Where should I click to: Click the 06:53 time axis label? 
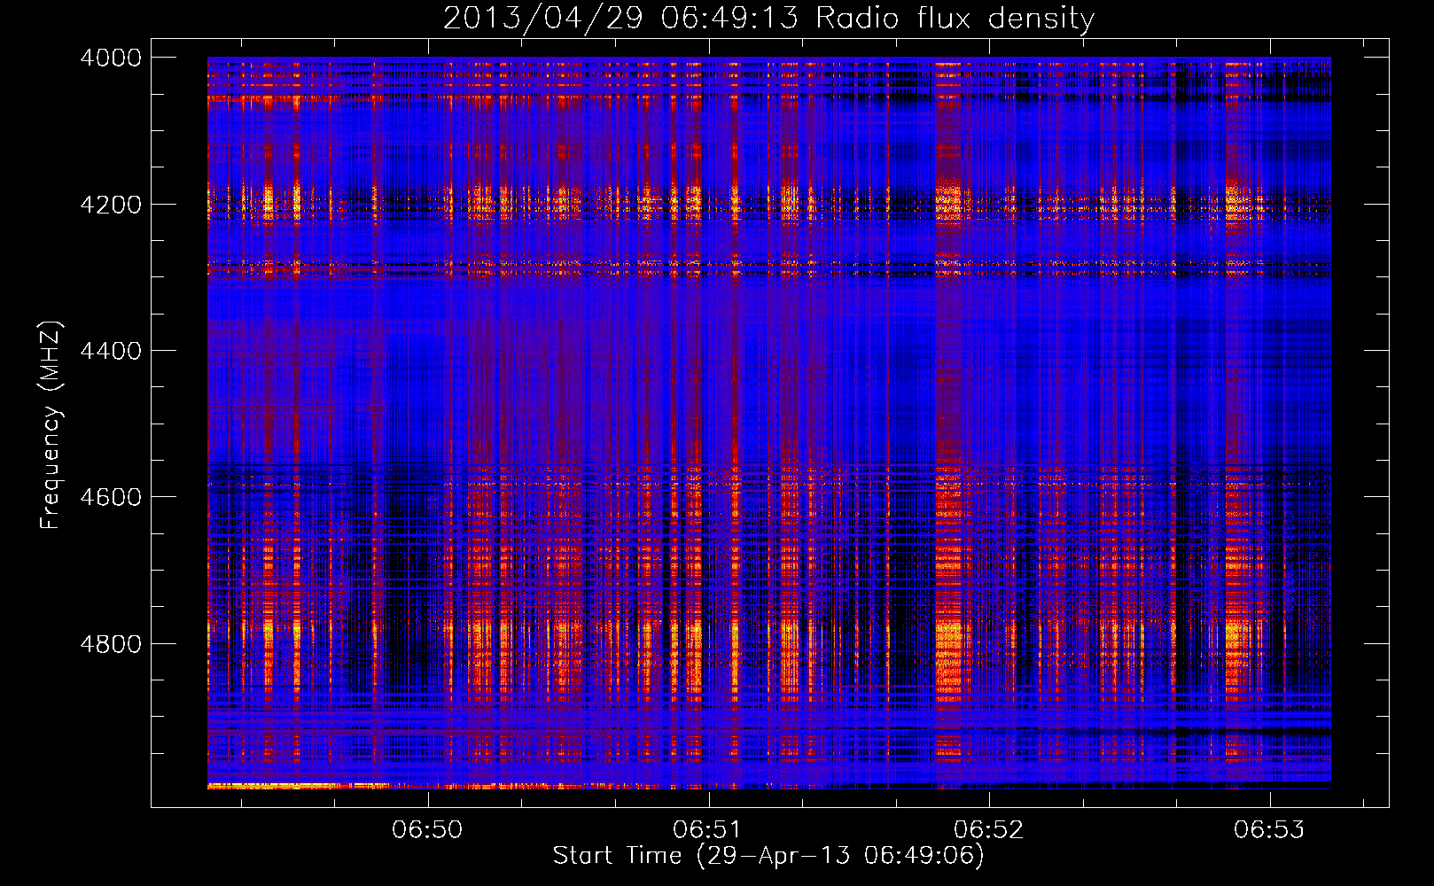(1269, 829)
